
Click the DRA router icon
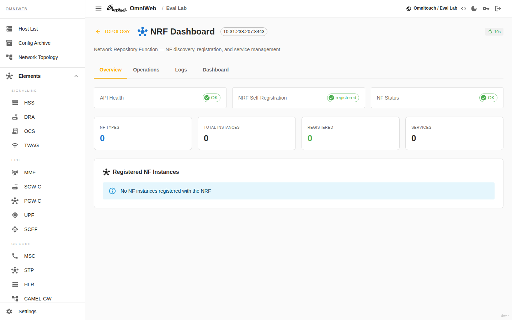[15, 117]
